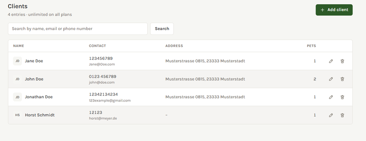Click the Clients page heading
The width and height of the screenshot is (366, 141).
click(x=18, y=6)
